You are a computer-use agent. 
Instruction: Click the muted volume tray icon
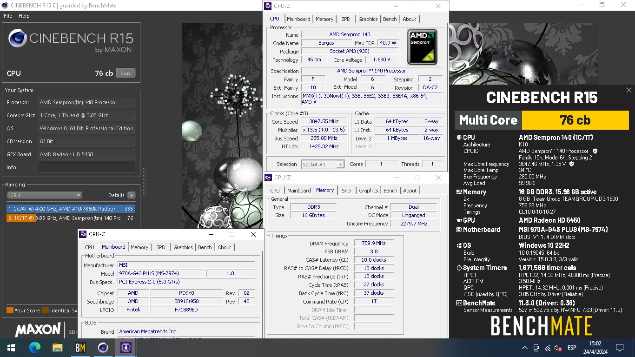point(558,348)
